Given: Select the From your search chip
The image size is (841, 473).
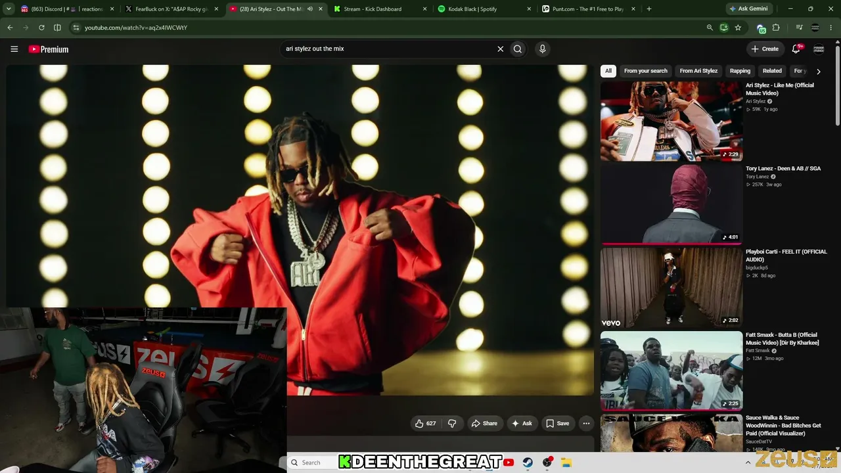Looking at the screenshot, I should point(645,71).
